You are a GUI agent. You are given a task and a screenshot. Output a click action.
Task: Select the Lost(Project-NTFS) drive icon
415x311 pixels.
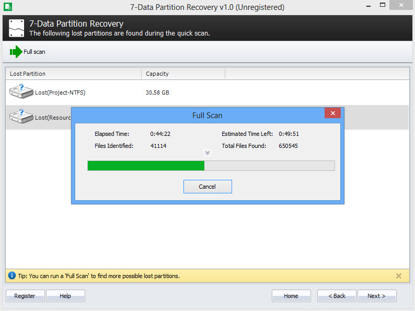click(x=21, y=91)
